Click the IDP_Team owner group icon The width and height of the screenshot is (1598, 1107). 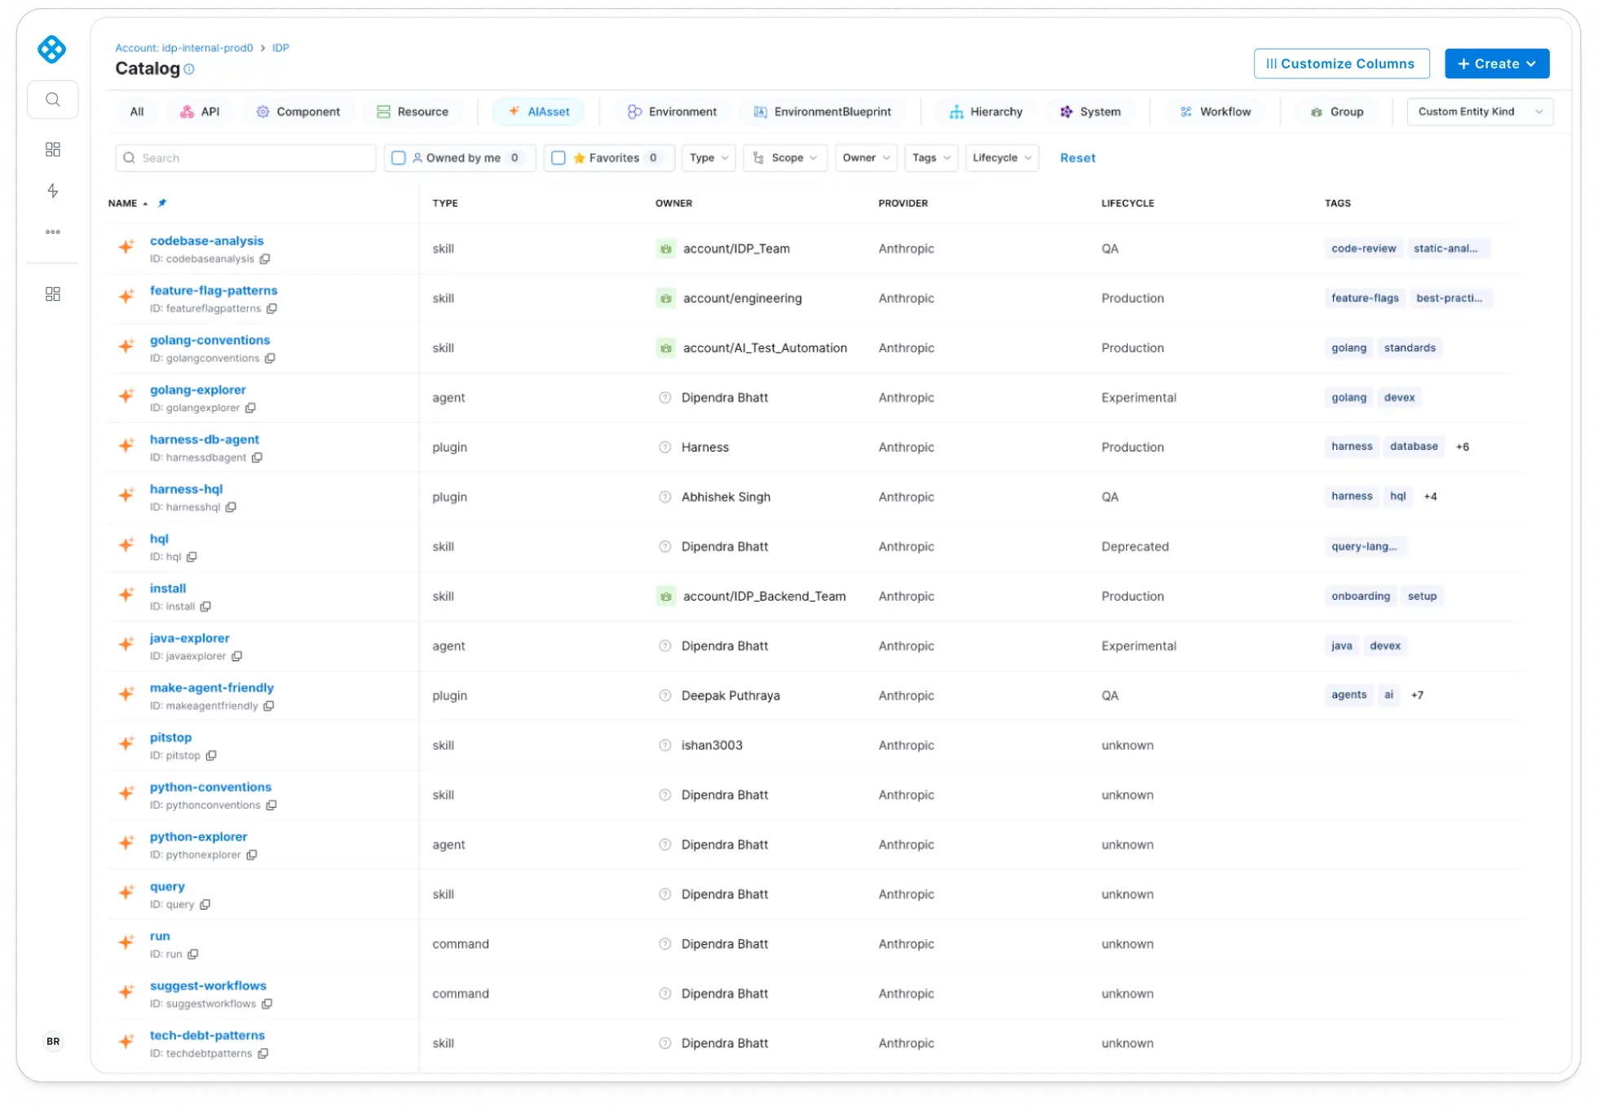click(x=666, y=249)
